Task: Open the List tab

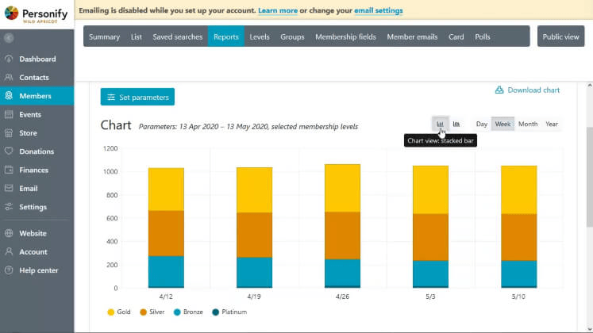Action: click(x=137, y=36)
